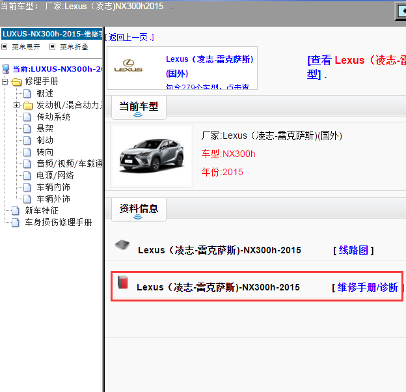Open 概述 in the tree

pos(45,94)
